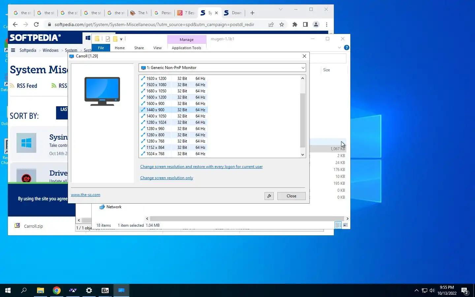Switch to the 'Down' Softpedia tab

tap(233, 13)
